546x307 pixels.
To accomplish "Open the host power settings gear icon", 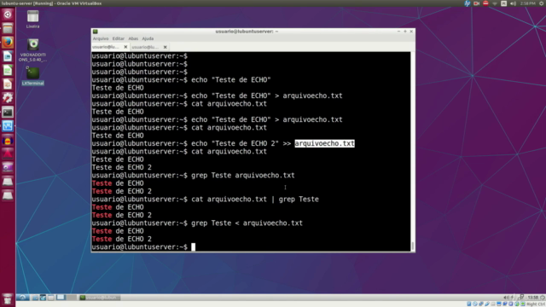I will pyautogui.click(x=542, y=3).
